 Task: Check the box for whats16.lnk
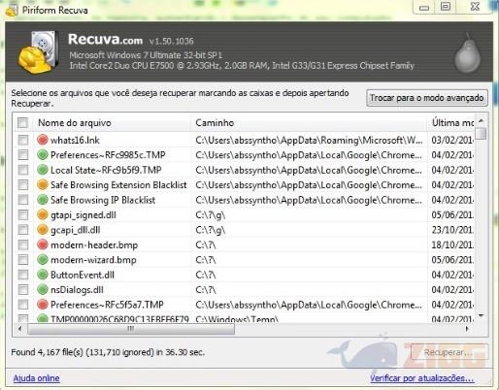click(23, 140)
